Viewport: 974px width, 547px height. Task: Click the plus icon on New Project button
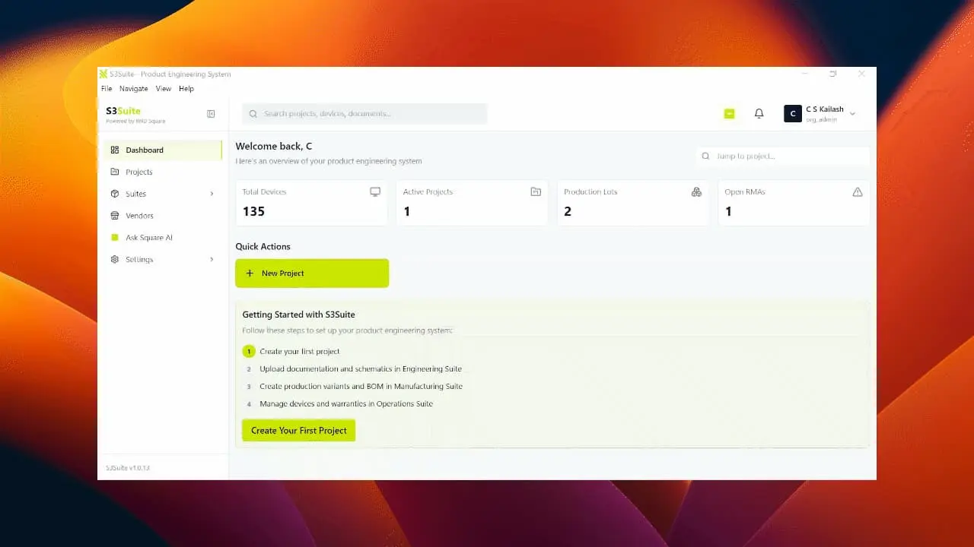tap(250, 273)
